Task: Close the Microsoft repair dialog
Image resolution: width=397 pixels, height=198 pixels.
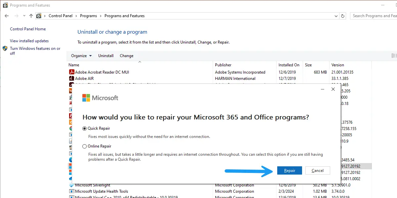Action: (x=333, y=89)
